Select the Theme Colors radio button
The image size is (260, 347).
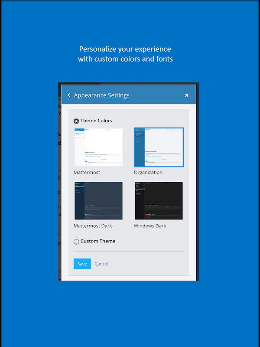76,121
